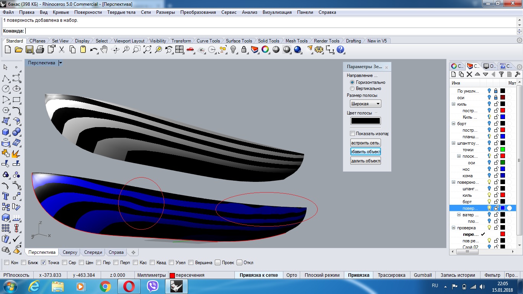This screenshot has width=523, height=294.
Task: Collapse the поверхно... layer group
Action: pyautogui.click(x=454, y=182)
